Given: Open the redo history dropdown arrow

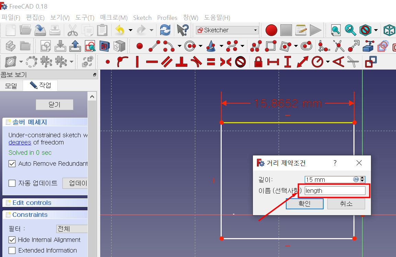Looking at the screenshot, I should [152, 30].
